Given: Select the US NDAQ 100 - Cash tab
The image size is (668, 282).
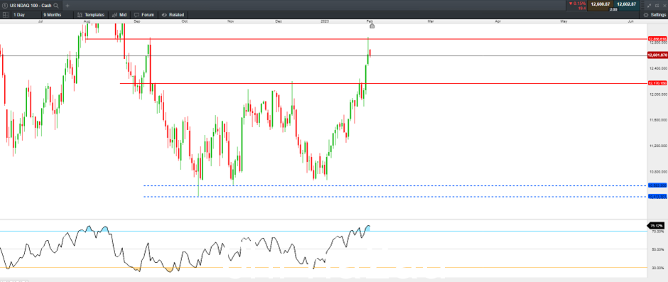Looking at the screenshot, I should (x=31, y=6).
